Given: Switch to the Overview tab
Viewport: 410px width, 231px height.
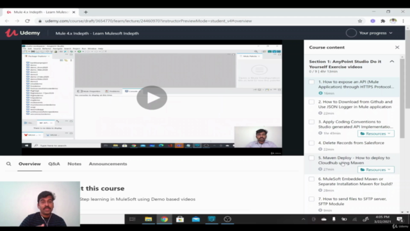Looking at the screenshot, I should coord(29,164).
